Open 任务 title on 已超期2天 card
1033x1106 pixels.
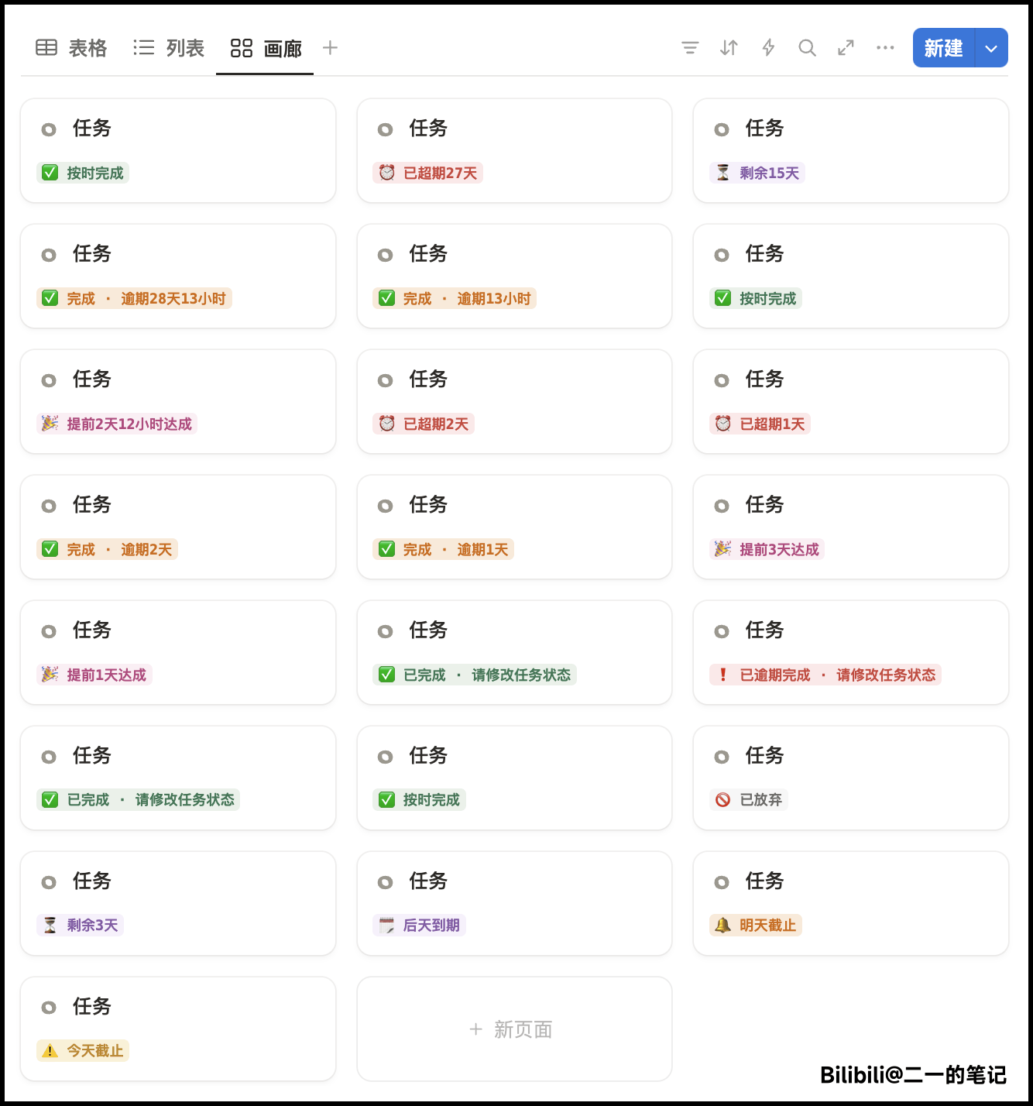428,379
